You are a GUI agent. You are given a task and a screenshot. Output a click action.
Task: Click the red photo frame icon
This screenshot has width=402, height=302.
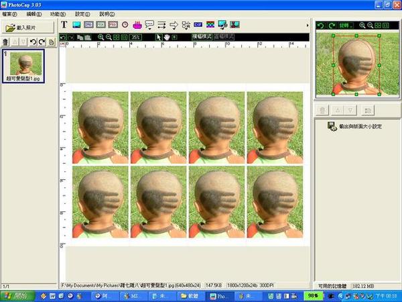(113, 25)
